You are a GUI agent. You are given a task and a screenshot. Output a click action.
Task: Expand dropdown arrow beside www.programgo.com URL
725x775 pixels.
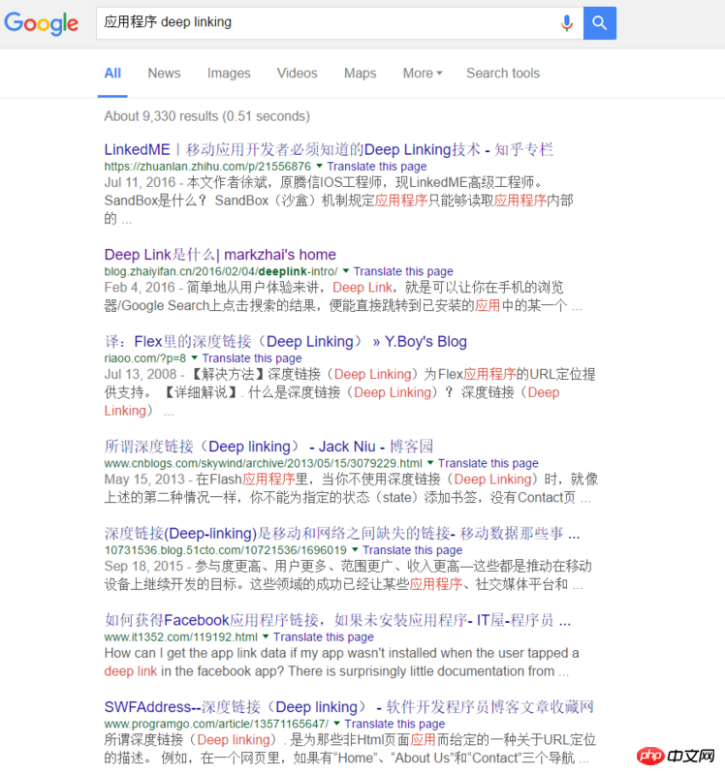pos(336,723)
